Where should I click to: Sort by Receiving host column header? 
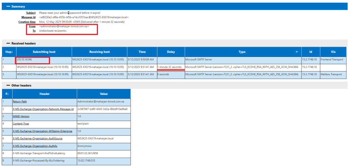coord(99,52)
